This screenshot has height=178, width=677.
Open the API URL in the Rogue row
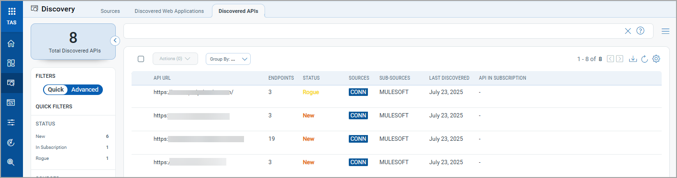tap(193, 93)
